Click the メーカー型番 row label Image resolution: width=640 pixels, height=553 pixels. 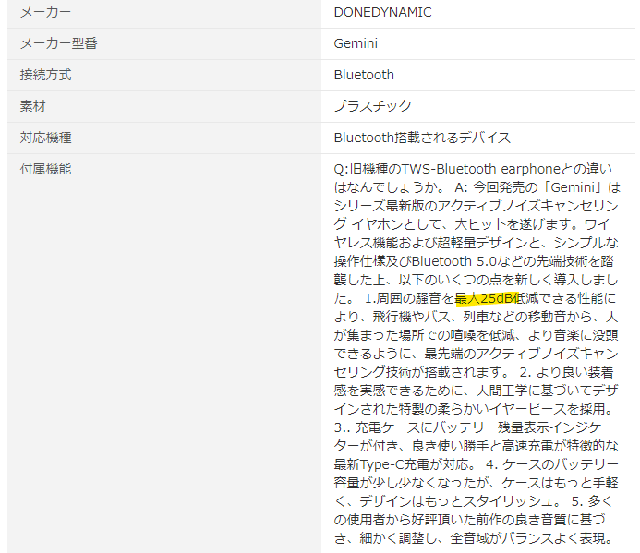coord(59,43)
